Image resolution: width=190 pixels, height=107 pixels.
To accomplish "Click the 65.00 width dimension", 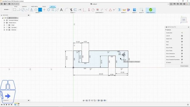I will pyautogui.click(x=101, y=74).
